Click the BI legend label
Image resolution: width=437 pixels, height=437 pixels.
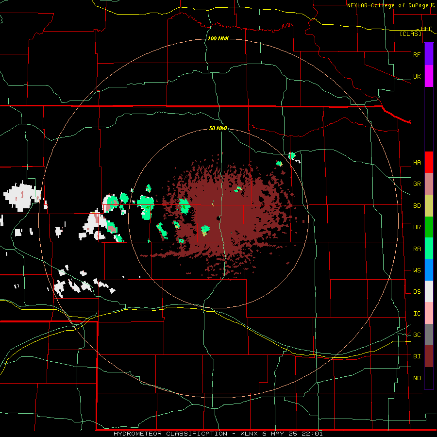[x=417, y=356]
